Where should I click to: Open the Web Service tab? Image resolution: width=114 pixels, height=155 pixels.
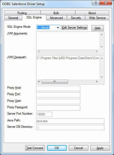point(97,18)
